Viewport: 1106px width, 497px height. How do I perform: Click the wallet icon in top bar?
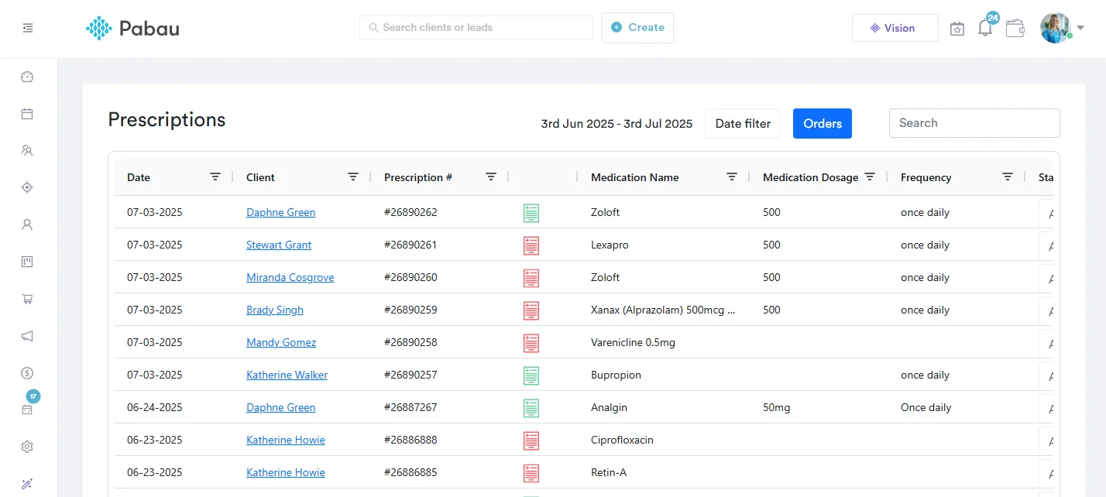point(1015,29)
